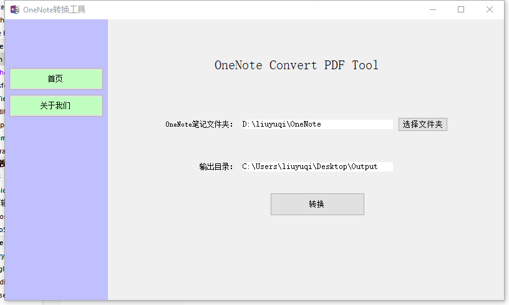Start conversion with the 转换 button
The image size is (509, 305).
pos(317,204)
